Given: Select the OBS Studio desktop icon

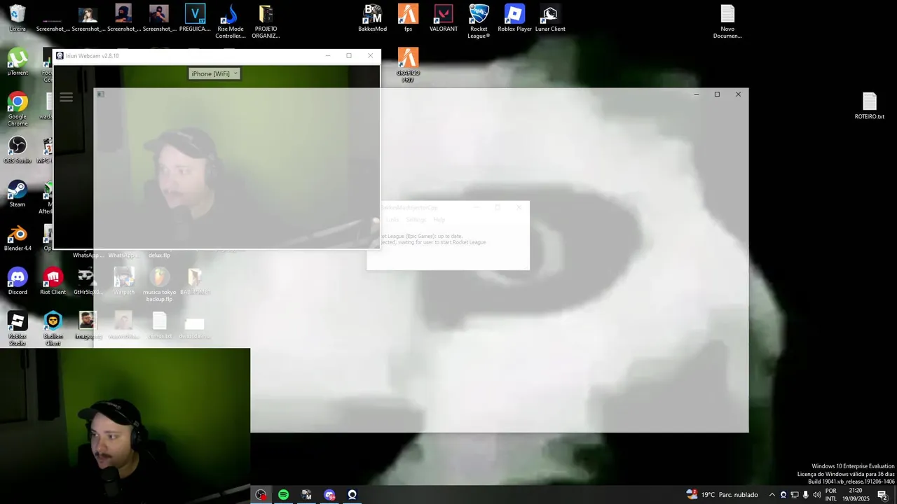Looking at the screenshot, I should coord(18,150).
